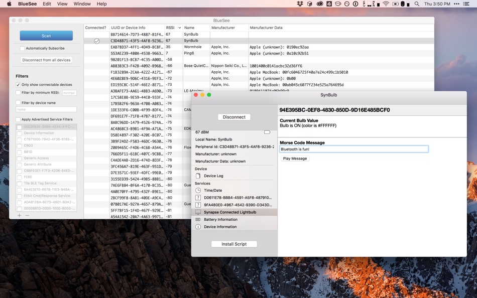Select the Time/Date service row

(234, 190)
